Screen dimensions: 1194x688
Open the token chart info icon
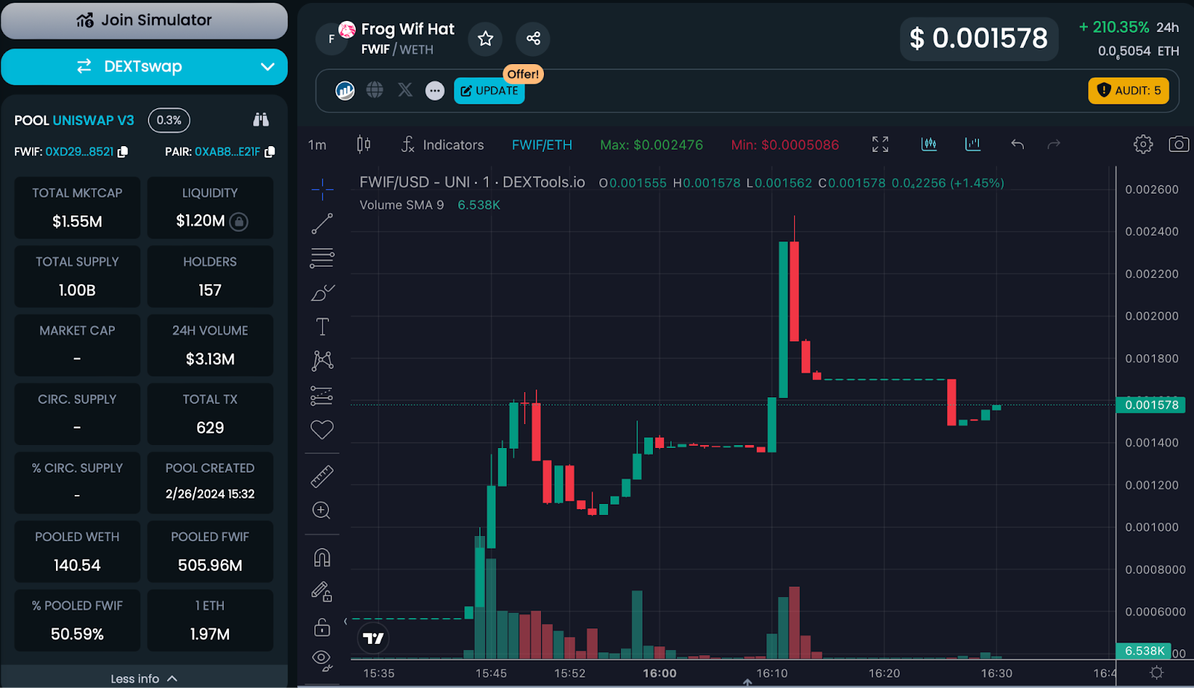pyautogui.click(x=345, y=91)
